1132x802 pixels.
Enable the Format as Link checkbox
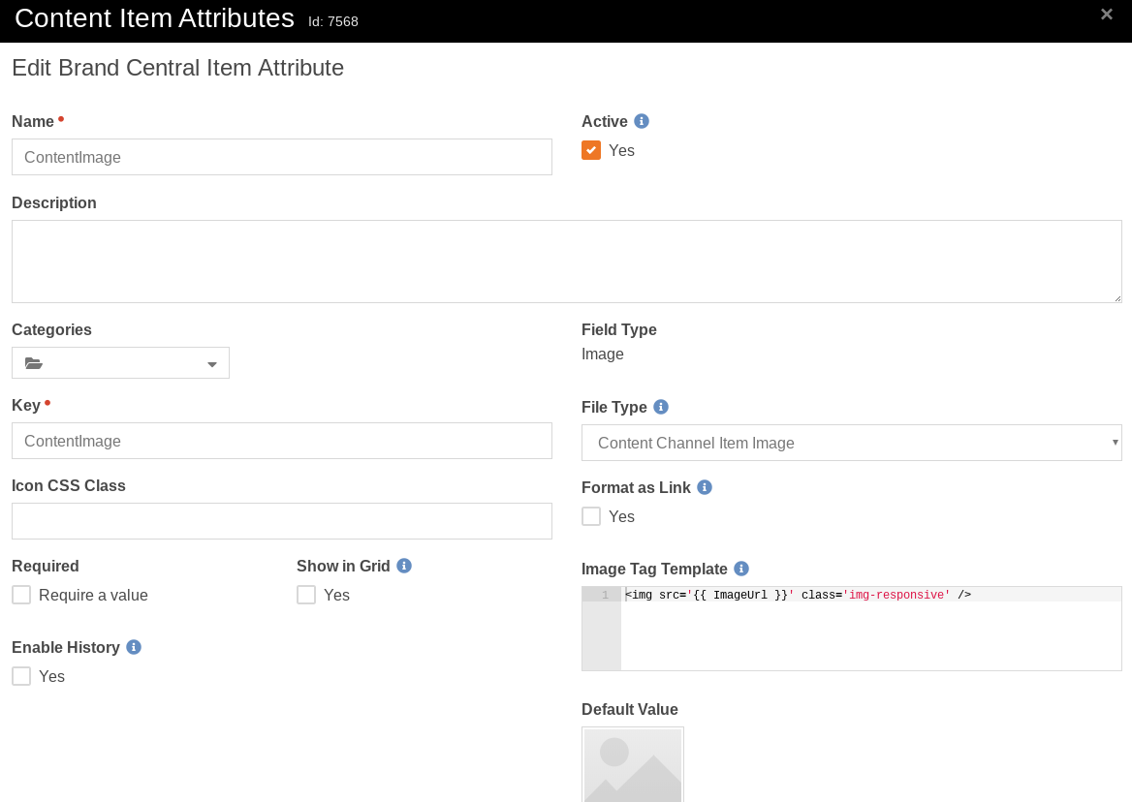click(x=591, y=516)
